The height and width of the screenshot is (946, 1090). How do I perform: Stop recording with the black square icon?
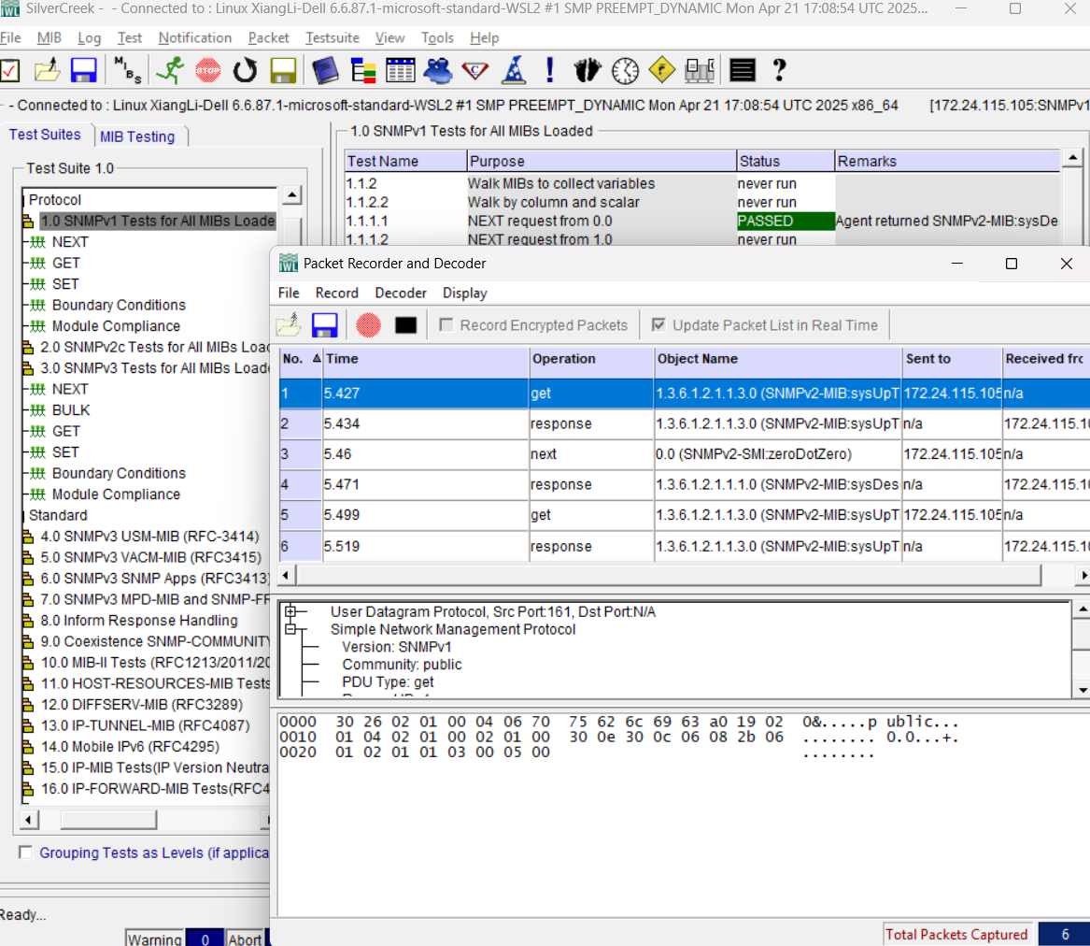pos(405,325)
